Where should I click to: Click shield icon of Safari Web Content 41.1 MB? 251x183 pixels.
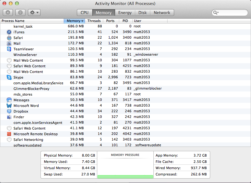(9, 128)
